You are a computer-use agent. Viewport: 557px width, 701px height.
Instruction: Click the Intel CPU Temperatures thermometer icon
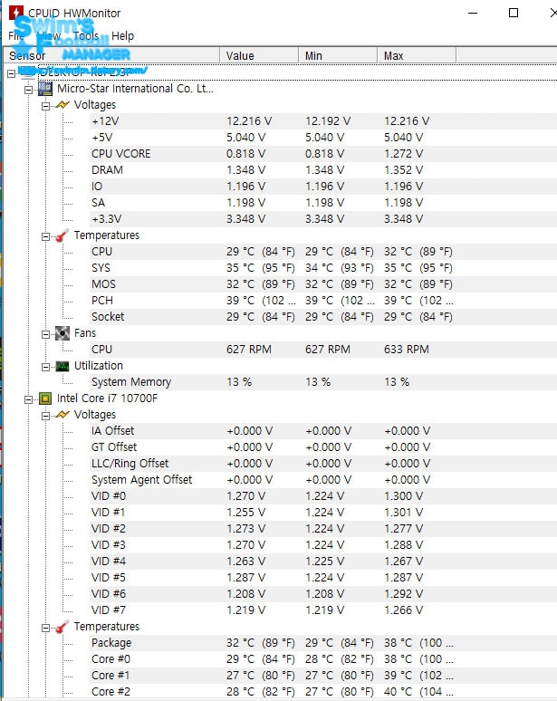(x=62, y=627)
